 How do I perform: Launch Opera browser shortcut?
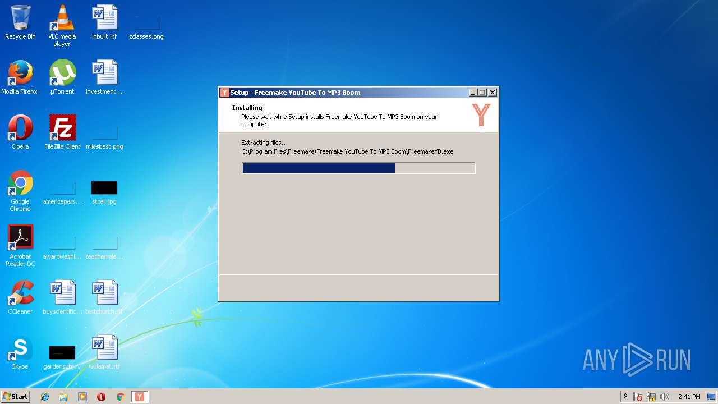point(20,132)
